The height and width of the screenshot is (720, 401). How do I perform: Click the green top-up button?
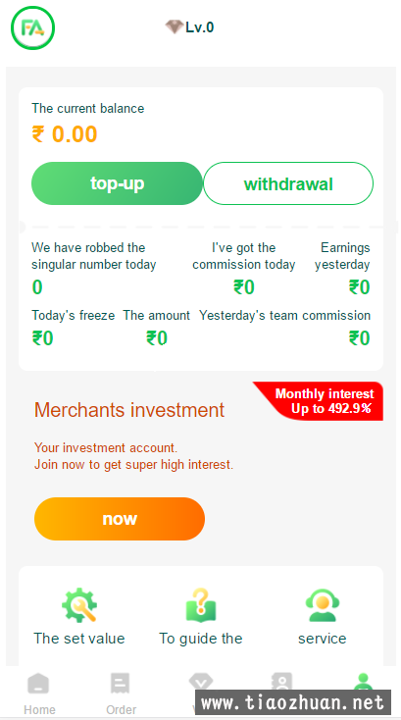point(117,183)
